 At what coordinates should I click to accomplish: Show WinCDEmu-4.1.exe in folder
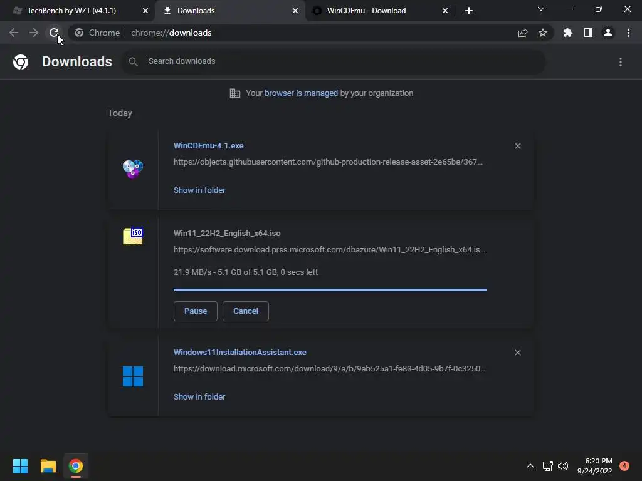pos(199,190)
